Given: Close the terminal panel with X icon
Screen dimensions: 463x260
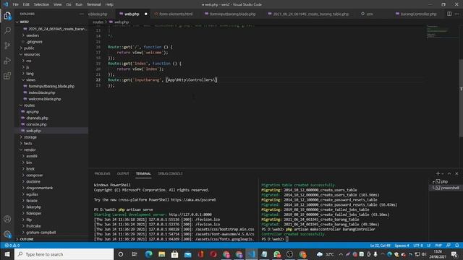Looking at the screenshot, I should click(x=456, y=173).
